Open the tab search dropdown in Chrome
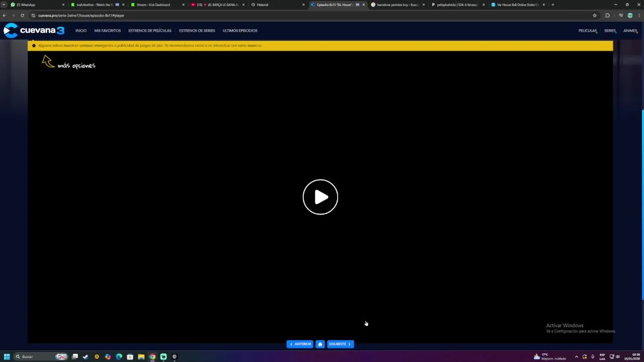644x362 pixels. (x=4, y=5)
